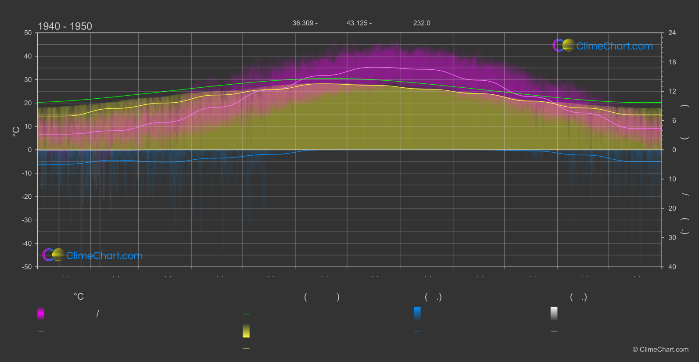Open the top-right ClimeChart.com link text
Viewport: 699px width, 362px height.
click(614, 46)
